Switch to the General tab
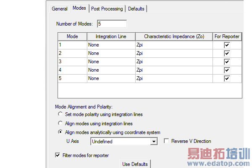Image resolution: width=252 pixels, height=168 pixels. click(60, 9)
